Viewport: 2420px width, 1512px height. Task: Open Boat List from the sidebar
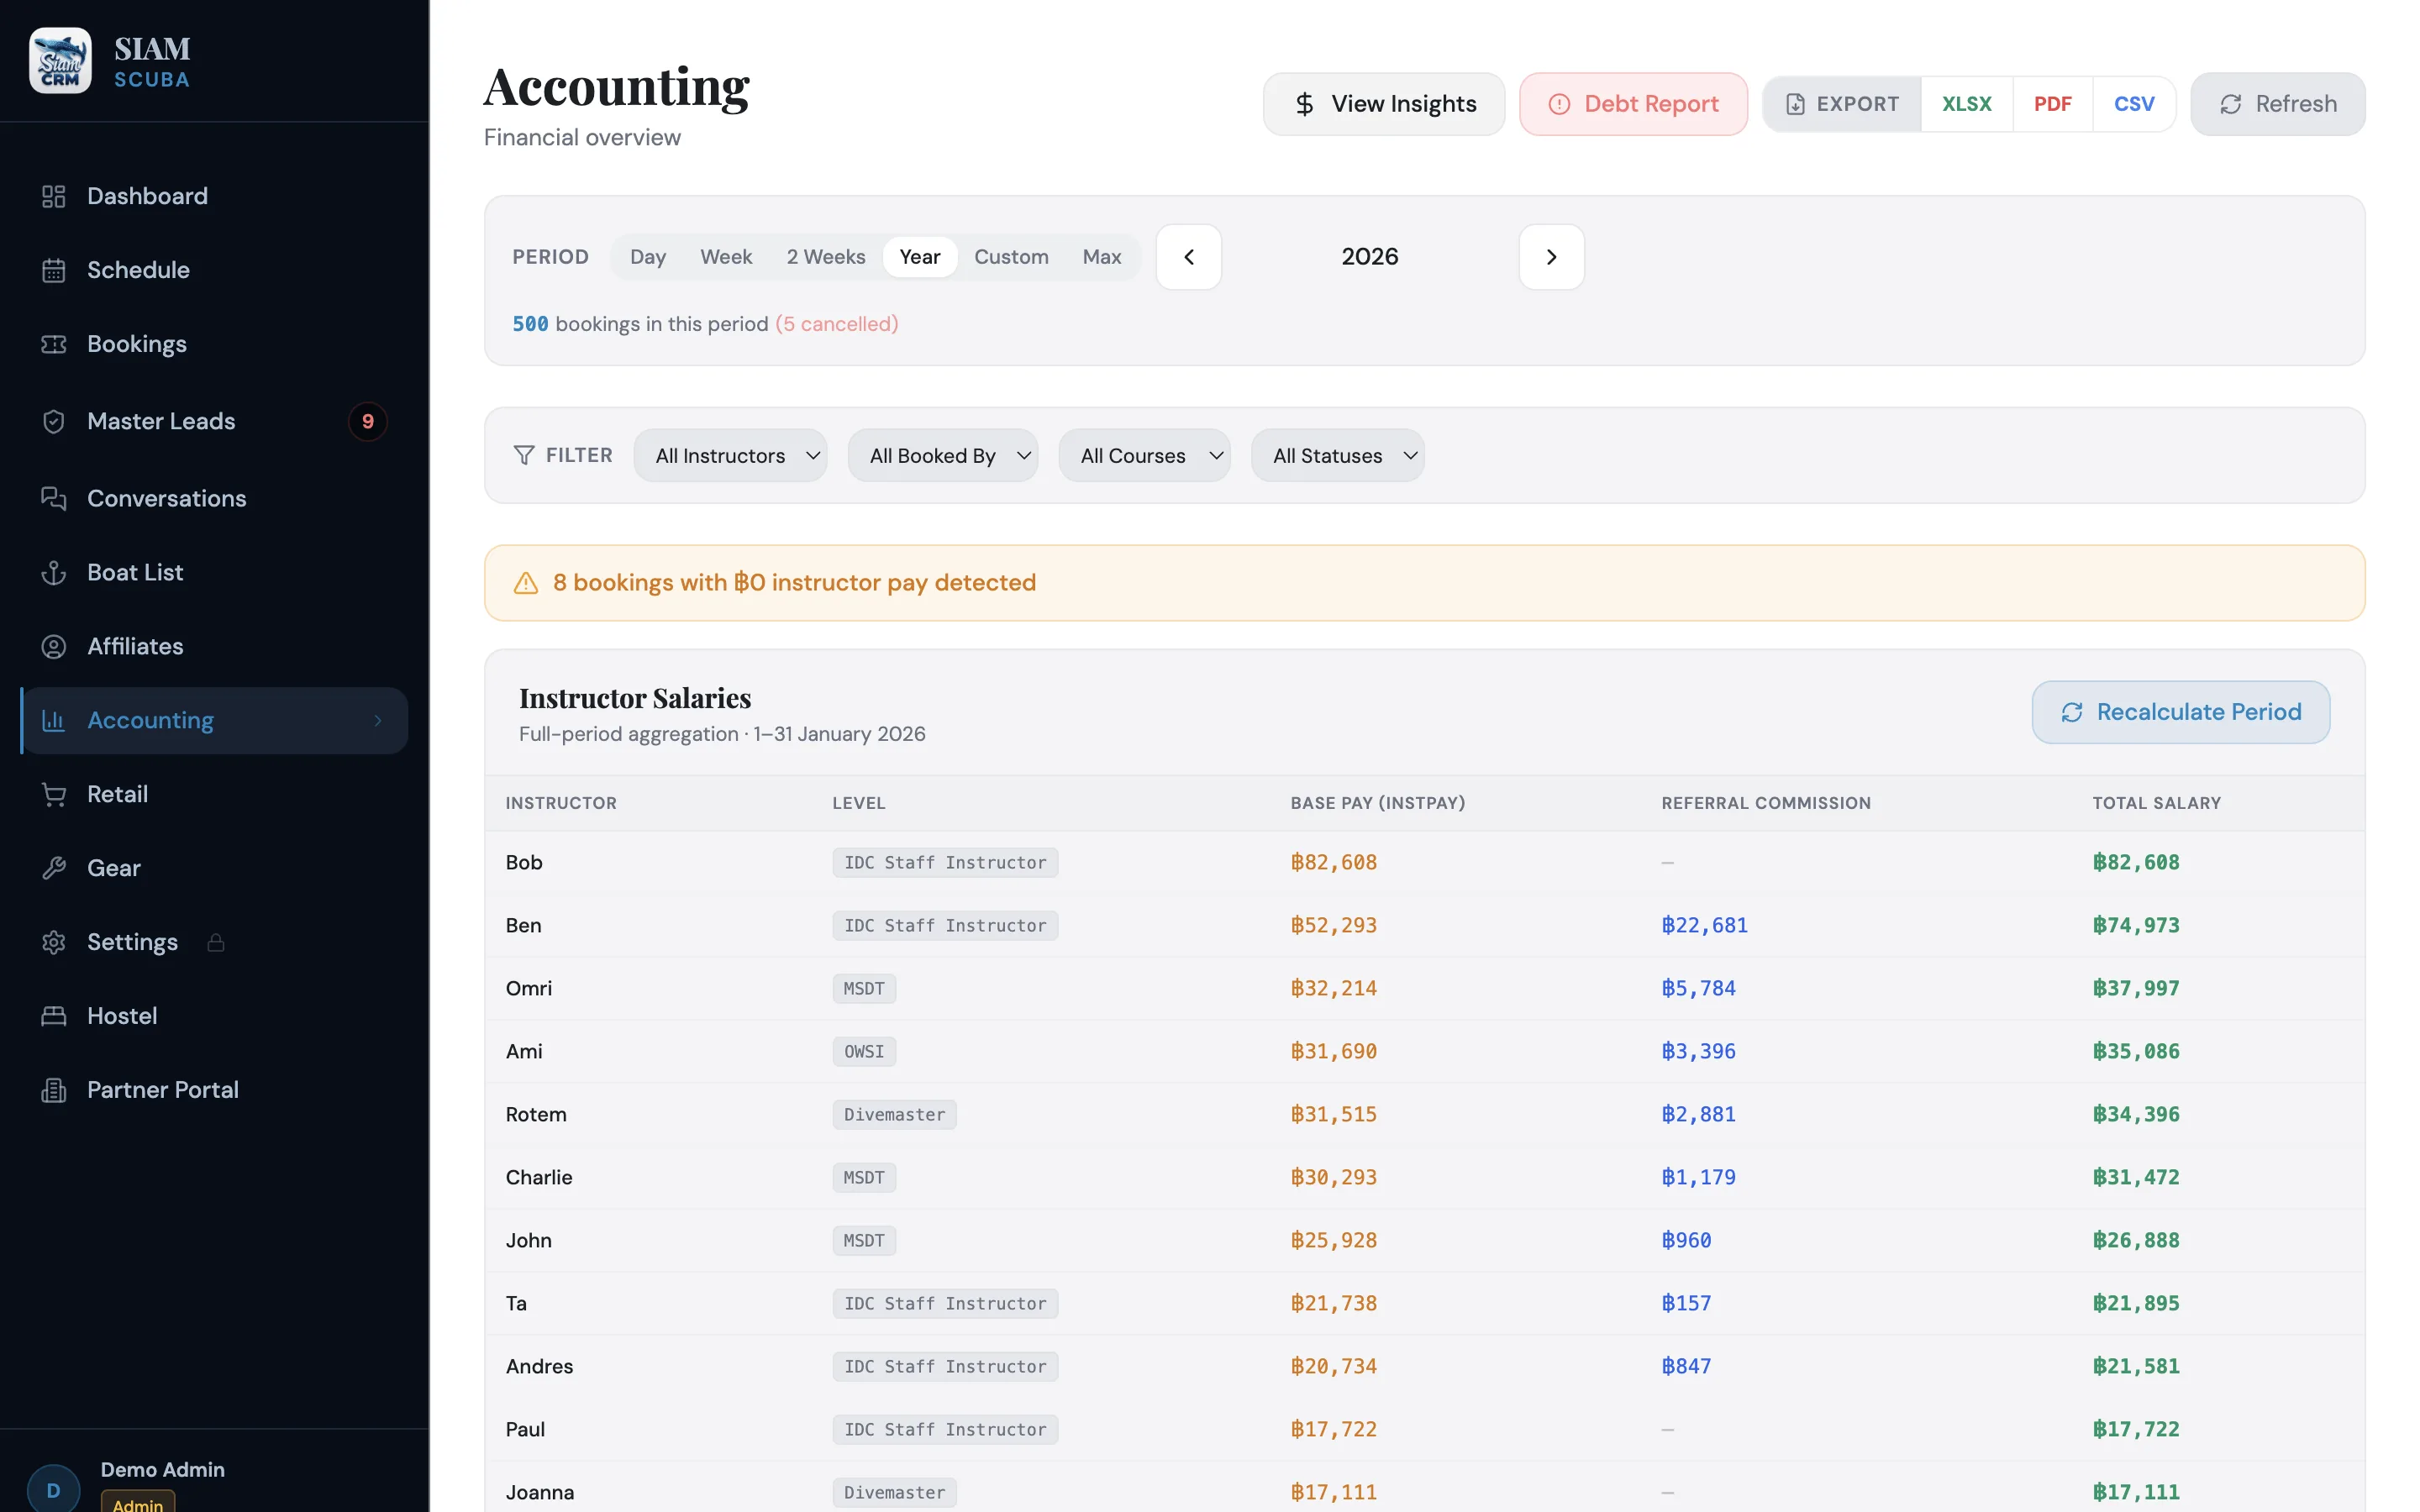click(x=214, y=572)
